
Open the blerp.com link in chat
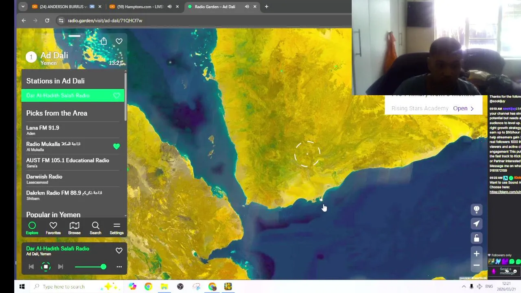505,192
